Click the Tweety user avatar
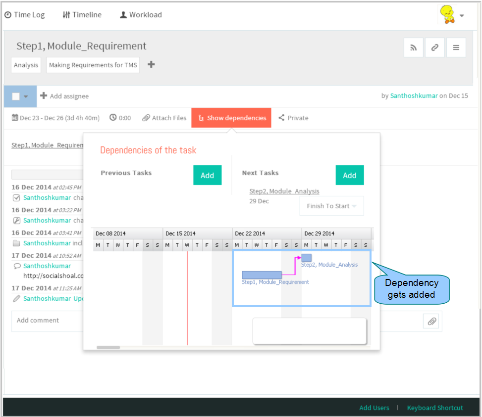This screenshot has width=482, height=417. pos(447,14)
